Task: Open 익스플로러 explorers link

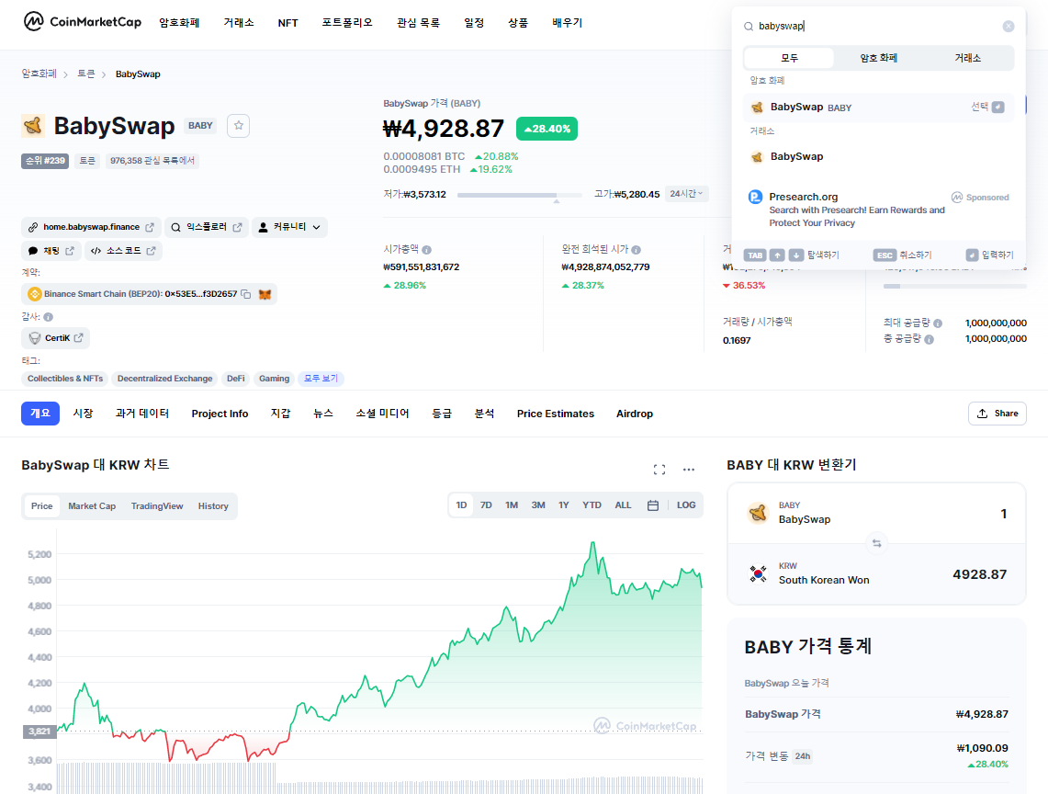Action: pos(207,227)
